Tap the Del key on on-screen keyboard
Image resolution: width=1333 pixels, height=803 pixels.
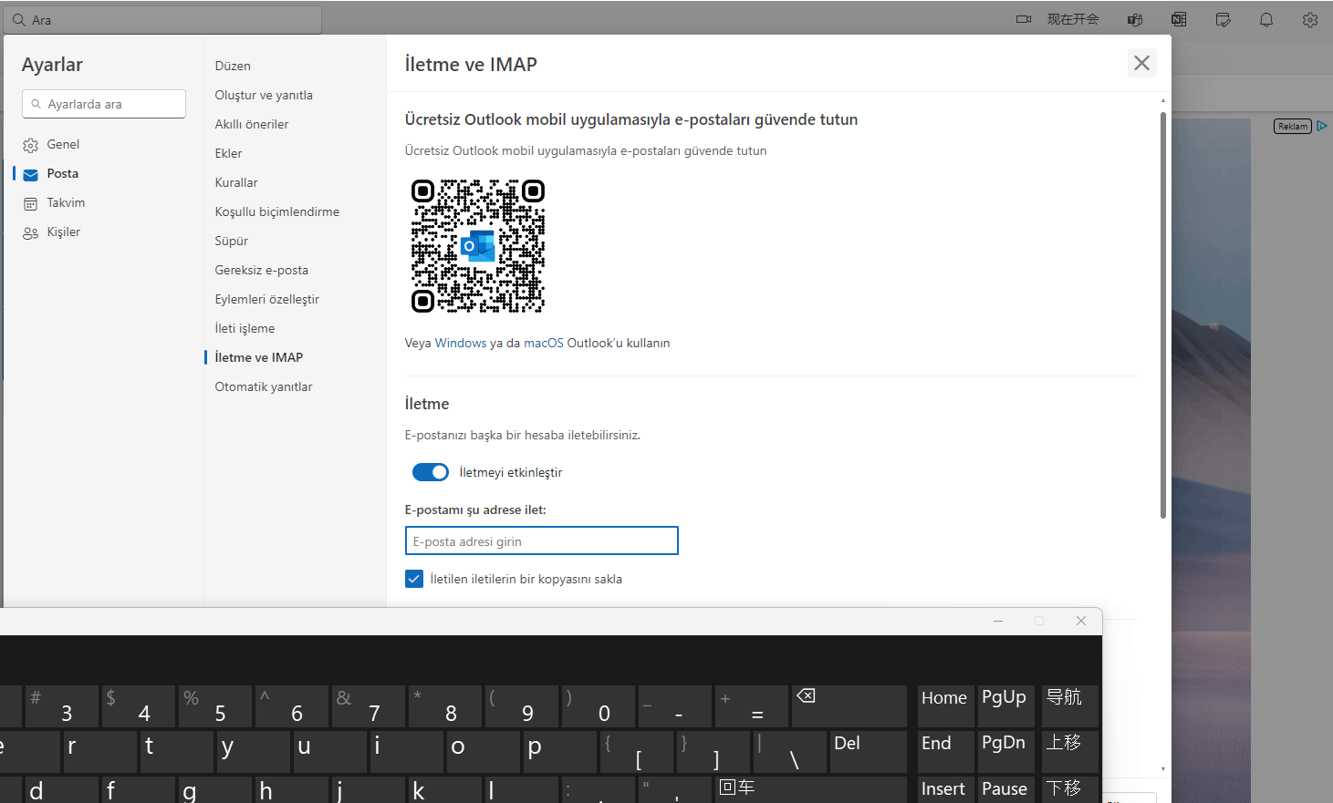pos(868,752)
